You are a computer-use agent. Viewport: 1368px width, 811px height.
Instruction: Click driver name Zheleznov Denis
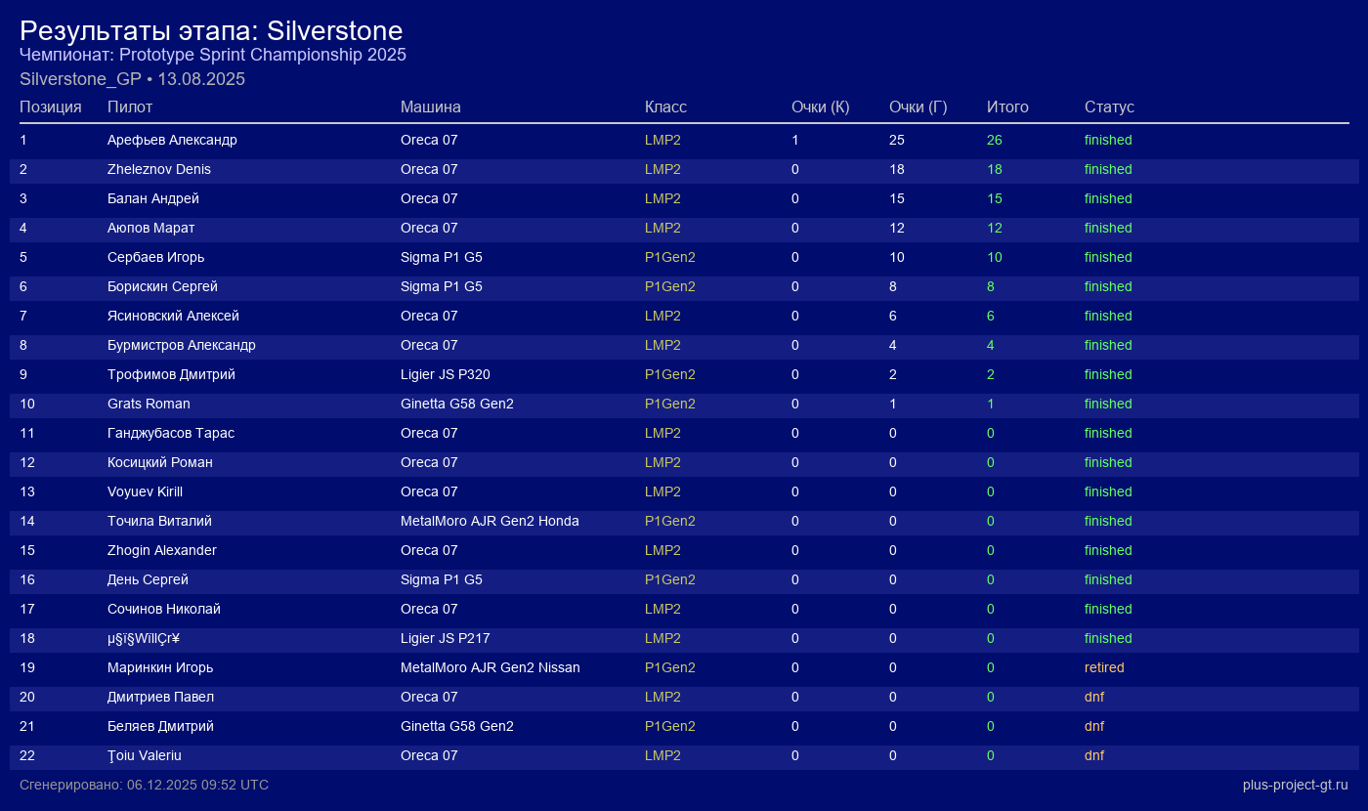tap(159, 169)
